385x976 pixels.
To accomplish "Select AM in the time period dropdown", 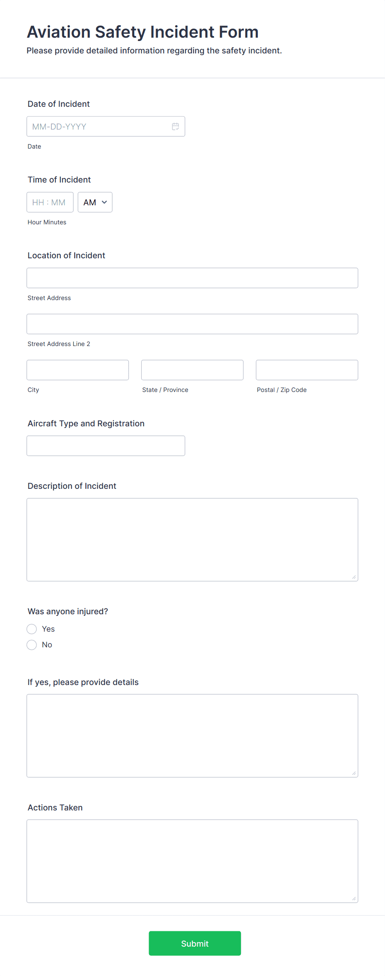I will pos(95,202).
